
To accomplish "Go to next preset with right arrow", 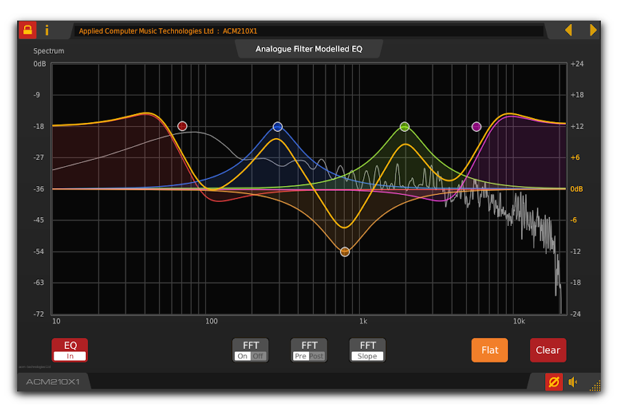I will click(x=593, y=30).
